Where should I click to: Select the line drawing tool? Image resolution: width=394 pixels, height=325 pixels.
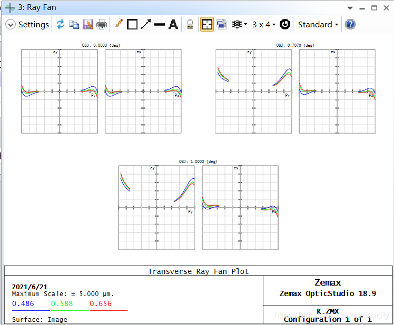(x=159, y=25)
